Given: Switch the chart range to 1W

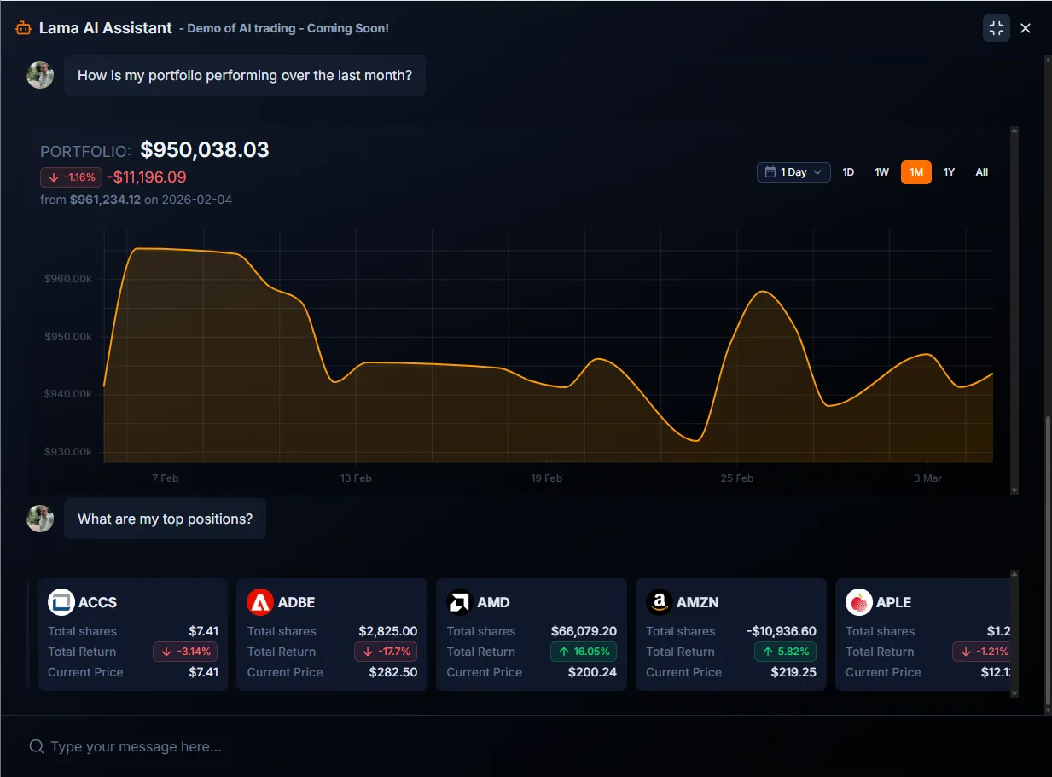Looking at the screenshot, I should 881,172.
